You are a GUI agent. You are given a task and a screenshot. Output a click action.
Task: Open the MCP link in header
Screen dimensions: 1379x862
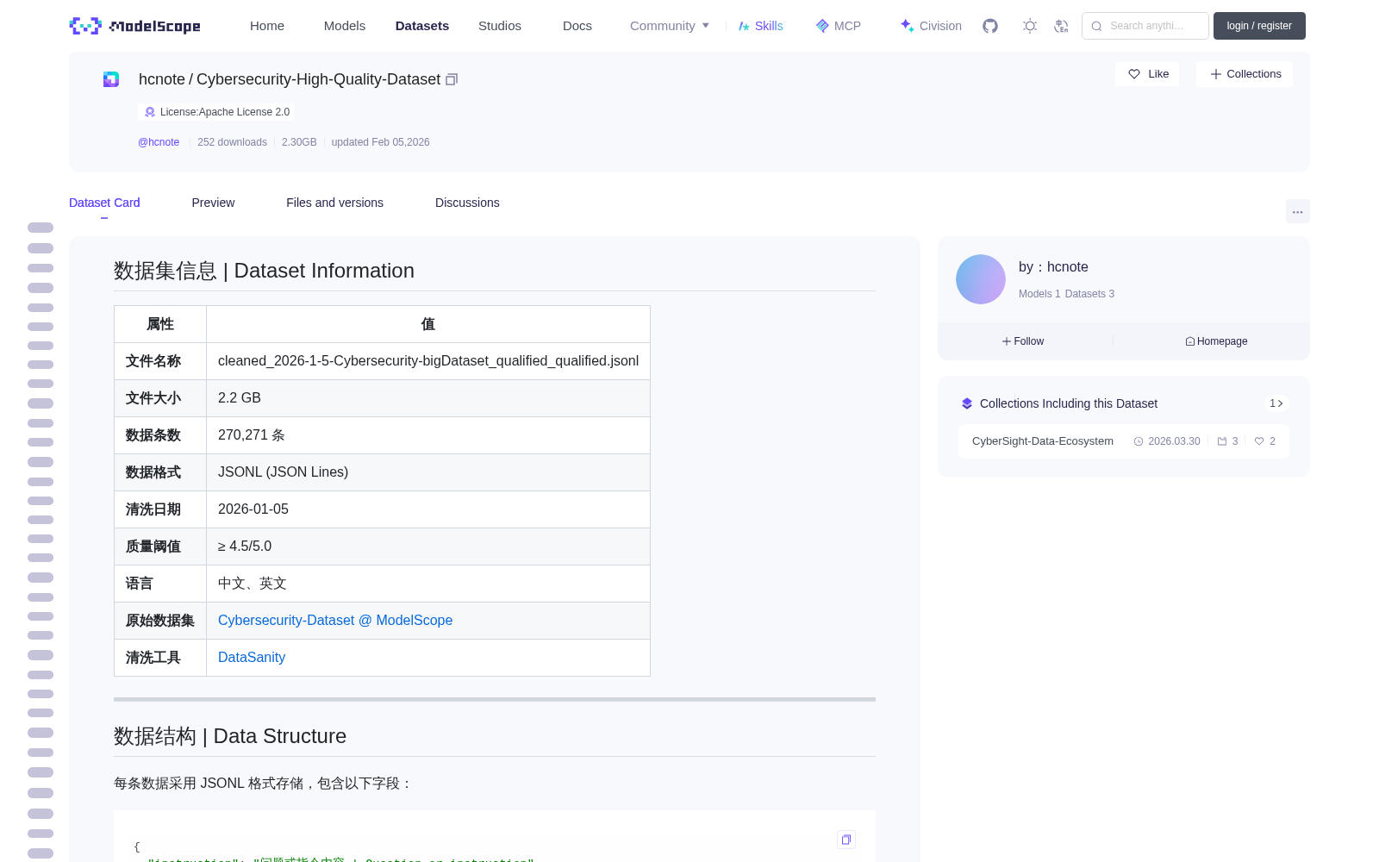tap(839, 26)
